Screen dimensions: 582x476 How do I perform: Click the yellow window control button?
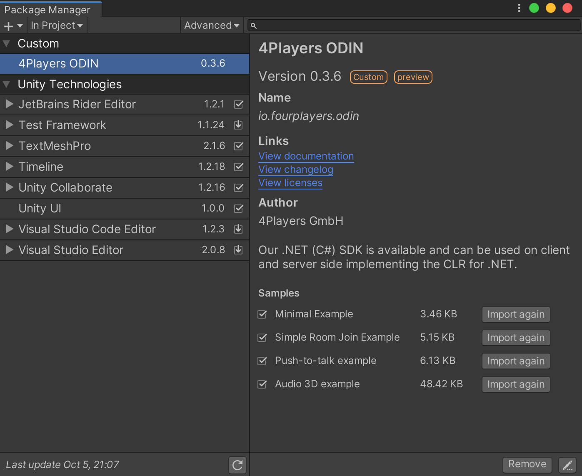tap(551, 8)
